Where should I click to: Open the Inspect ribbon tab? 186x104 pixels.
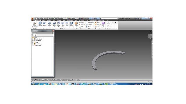(49, 20)
